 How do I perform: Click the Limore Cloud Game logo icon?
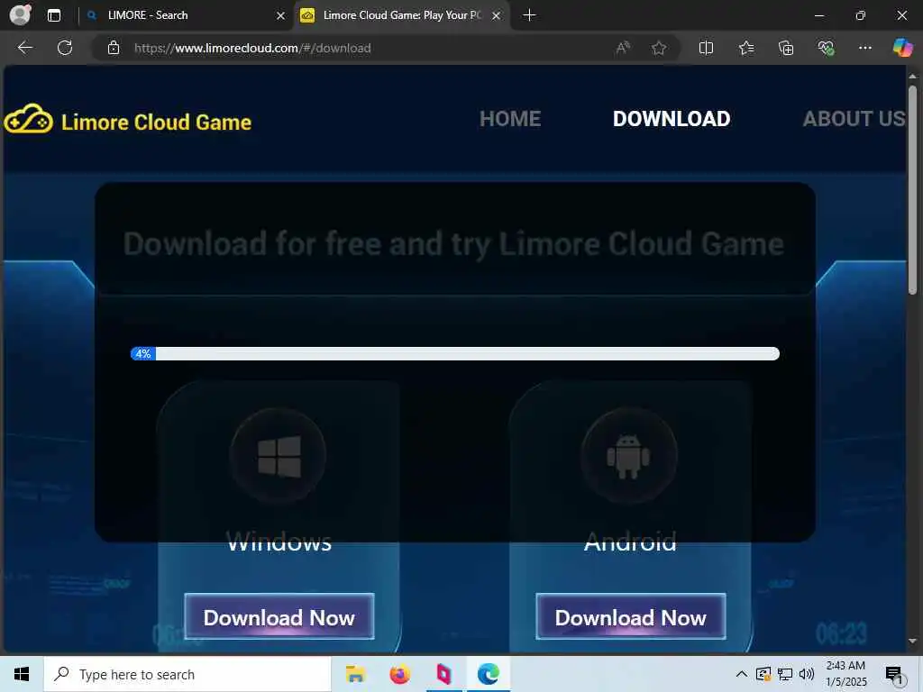28,119
